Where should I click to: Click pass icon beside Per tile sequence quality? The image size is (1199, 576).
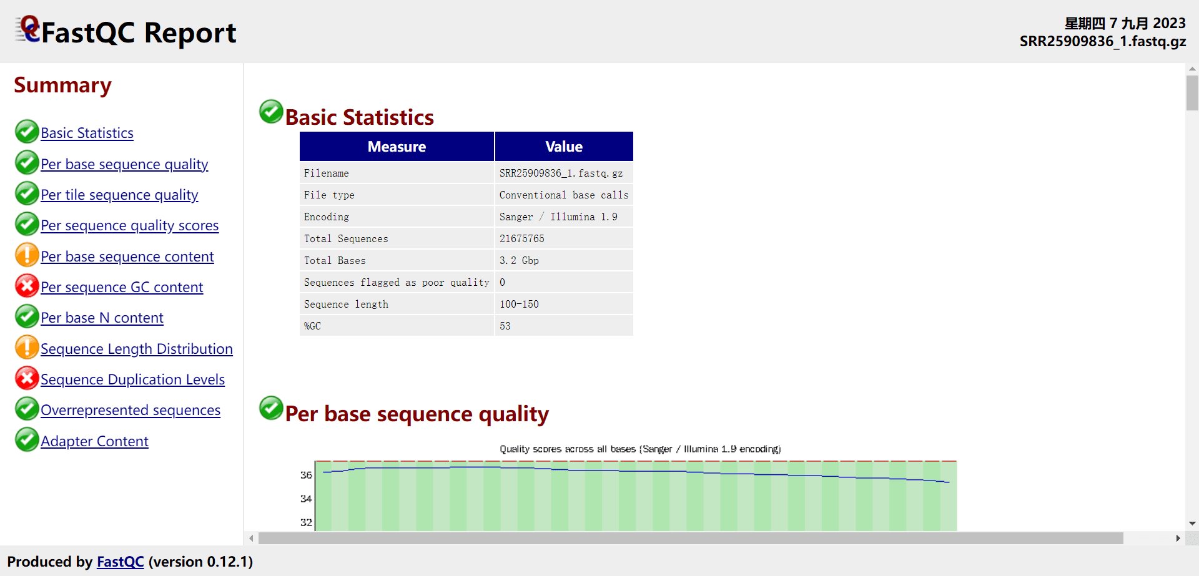pyautogui.click(x=27, y=193)
